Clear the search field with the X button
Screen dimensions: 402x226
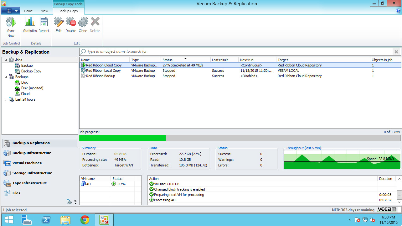click(396, 52)
